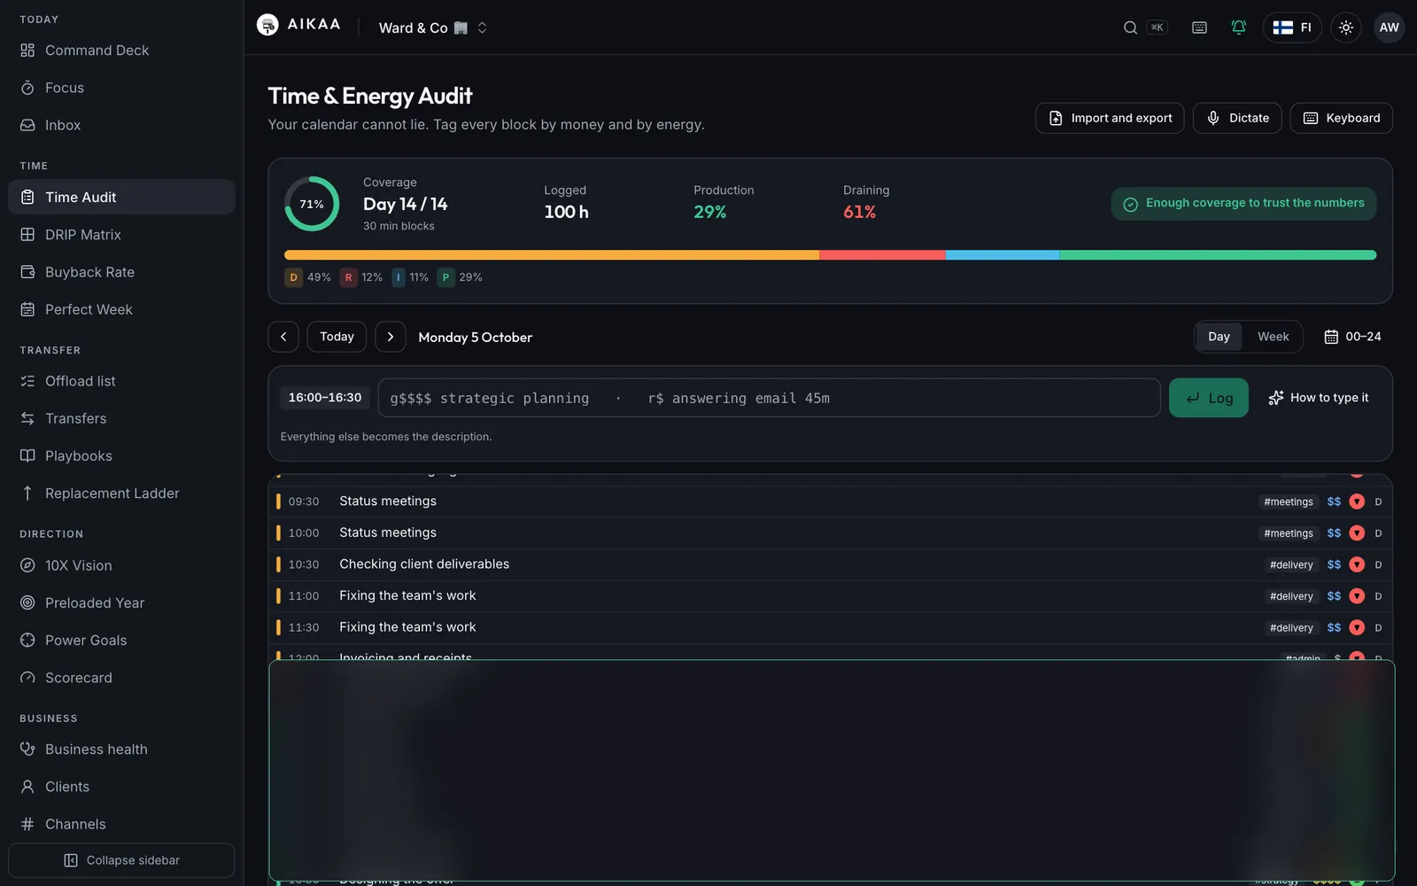Click the D 49% legend chip
The height and width of the screenshot is (886, 1417).
click(x=308, y=277)
